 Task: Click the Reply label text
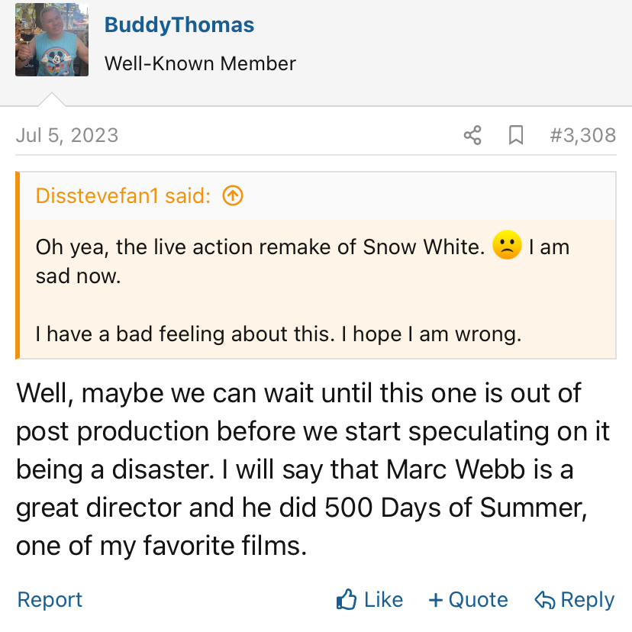587,600
